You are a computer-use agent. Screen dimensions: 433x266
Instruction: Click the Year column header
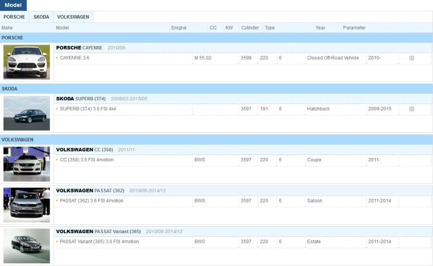coord(320,28)
